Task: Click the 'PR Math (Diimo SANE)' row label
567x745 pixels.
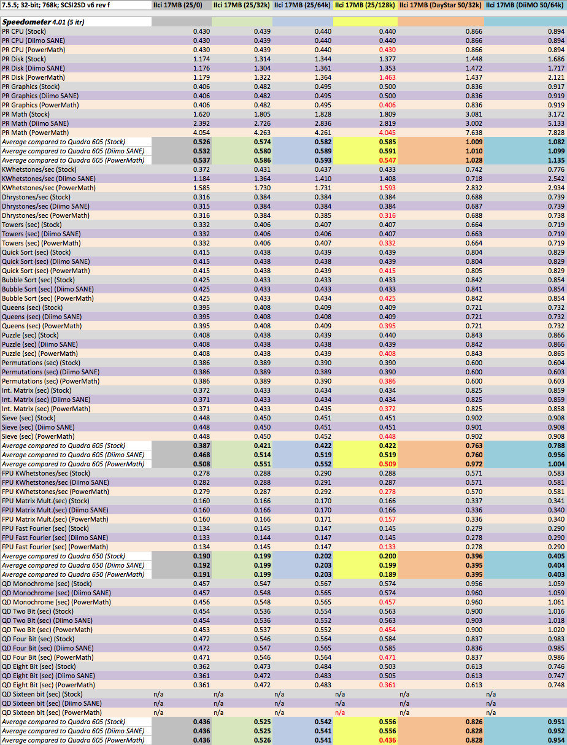Action: (x=36, y=123)
